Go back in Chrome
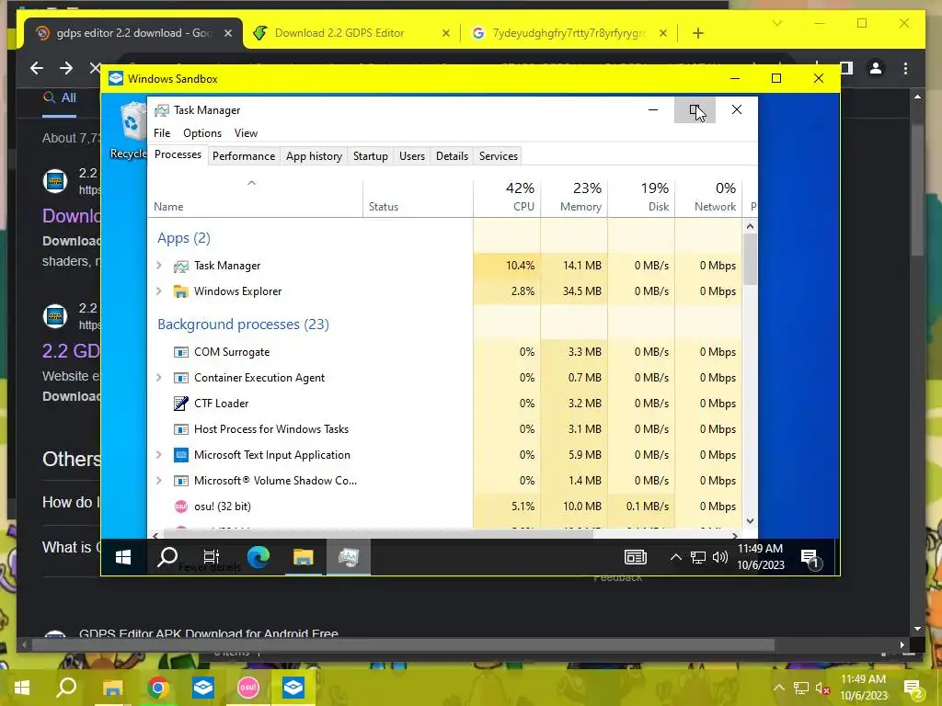The height and width of the screenshot is (706, 942). (37, 68)
